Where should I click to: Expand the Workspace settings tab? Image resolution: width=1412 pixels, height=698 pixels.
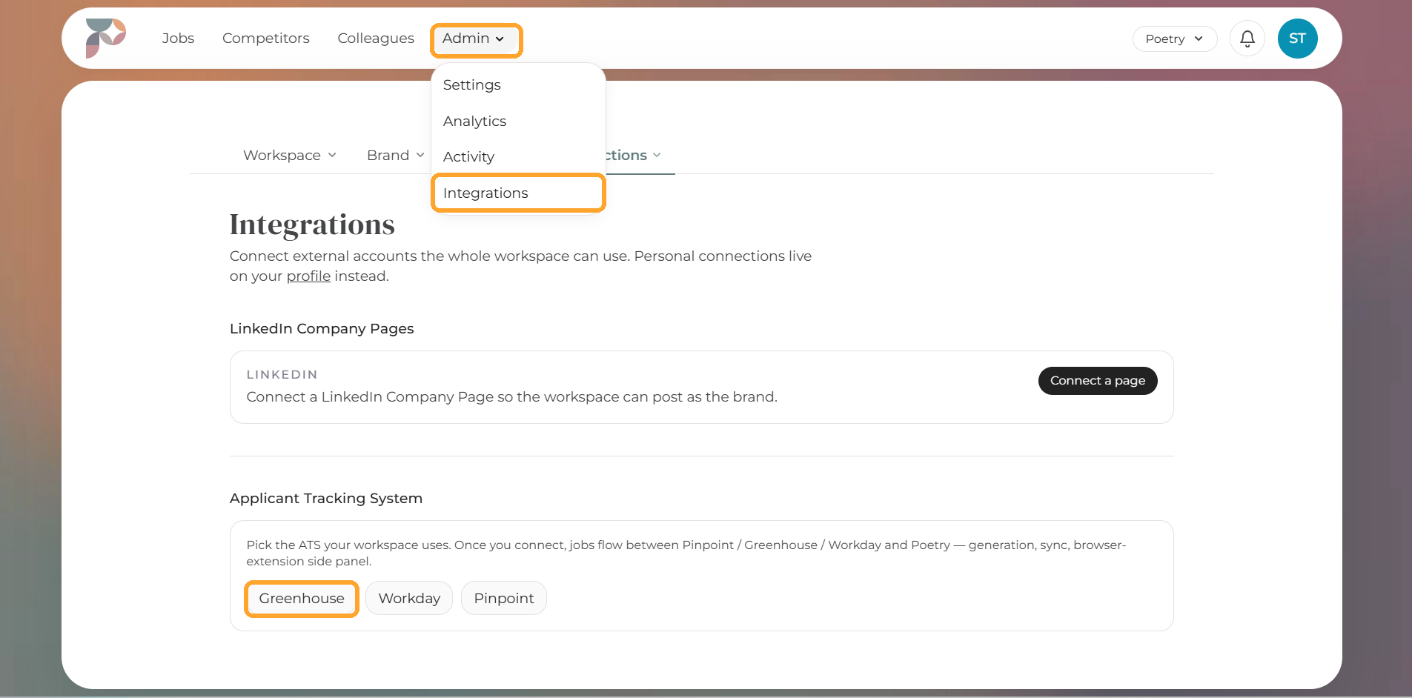coord(290,156)
